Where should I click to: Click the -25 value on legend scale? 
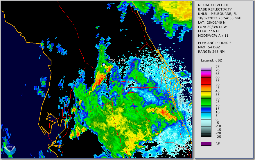tap(218, 137)
